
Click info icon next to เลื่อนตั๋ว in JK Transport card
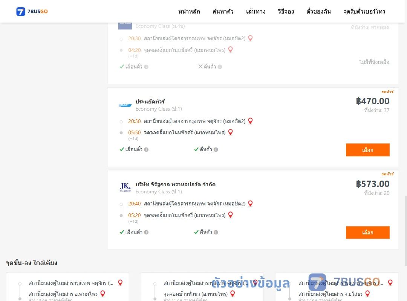(x=146, y=232)
